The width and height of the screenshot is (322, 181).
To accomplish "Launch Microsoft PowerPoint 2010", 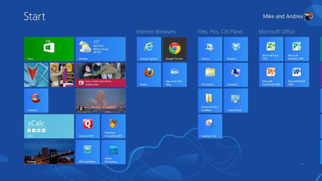I will click(271, 75).
